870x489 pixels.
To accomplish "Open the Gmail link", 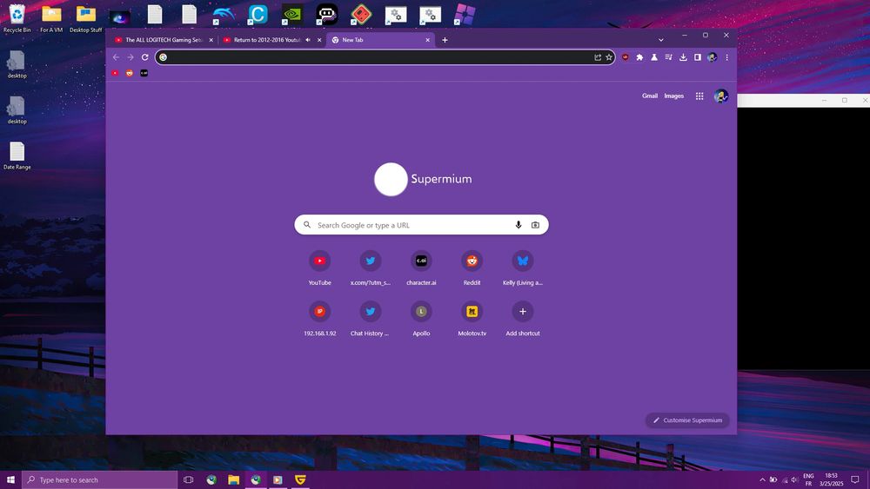I will pos(650,96).
